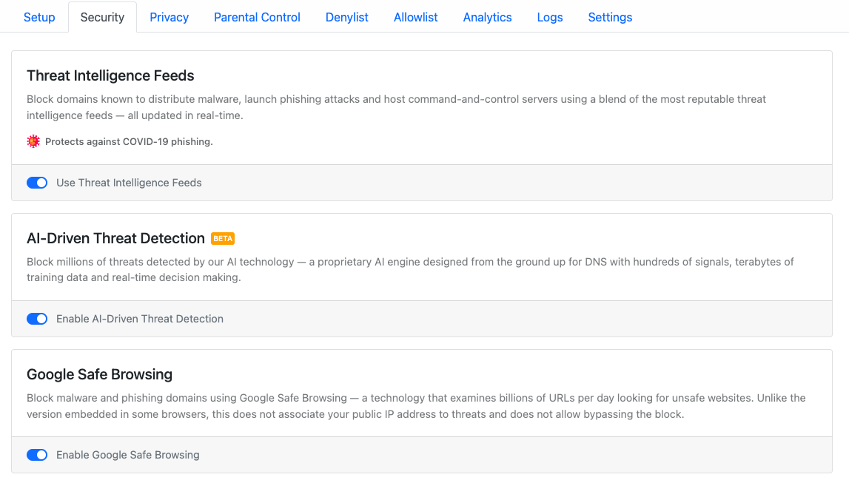This screenshot has width=849, height=480.
Task: Switch to the Privacy tab
Action: click(x=169, y=17)
